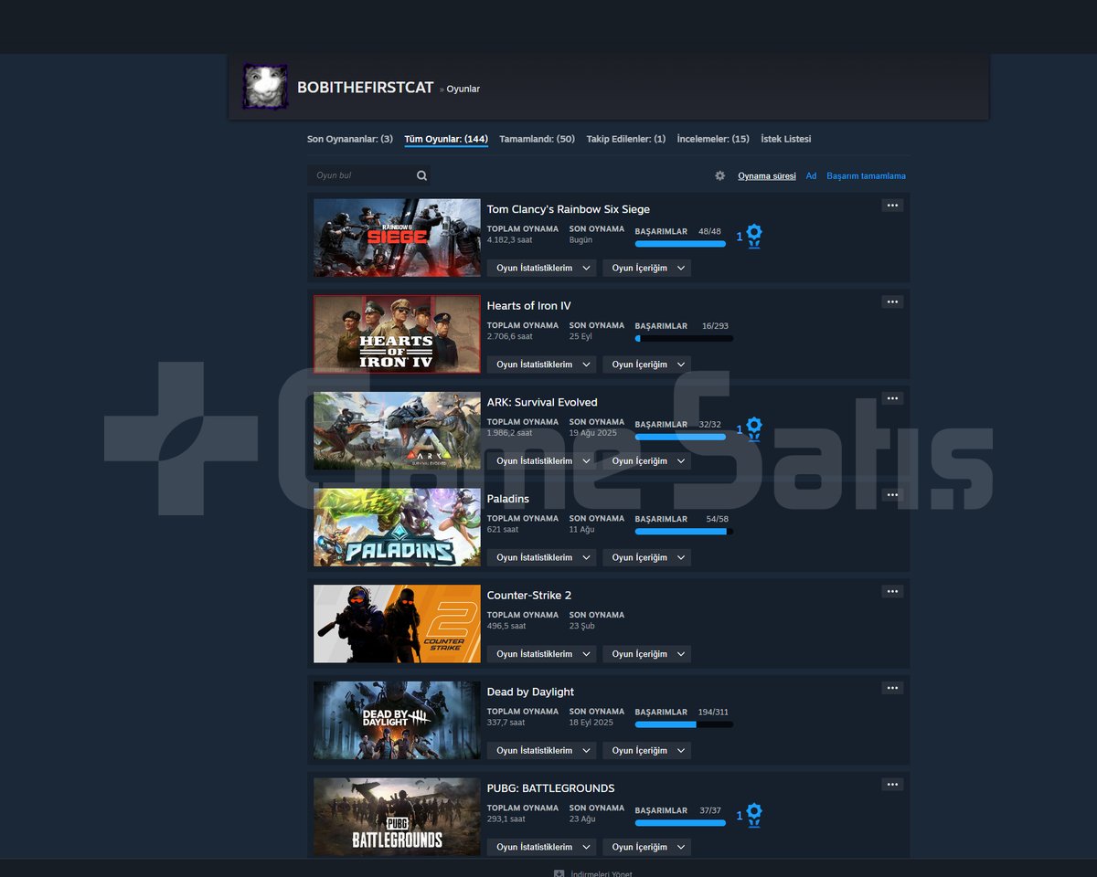The image size is (1097, 877).
Task: Open Counter-Strike 2 game thumbnail
Action: (x=397, y=624)
